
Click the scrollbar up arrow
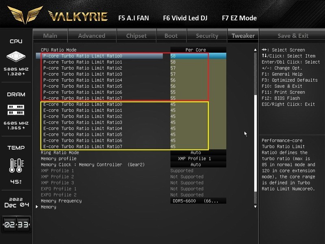coord(255,50)
